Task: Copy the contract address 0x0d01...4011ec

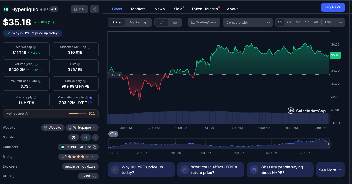Action: 95,147
